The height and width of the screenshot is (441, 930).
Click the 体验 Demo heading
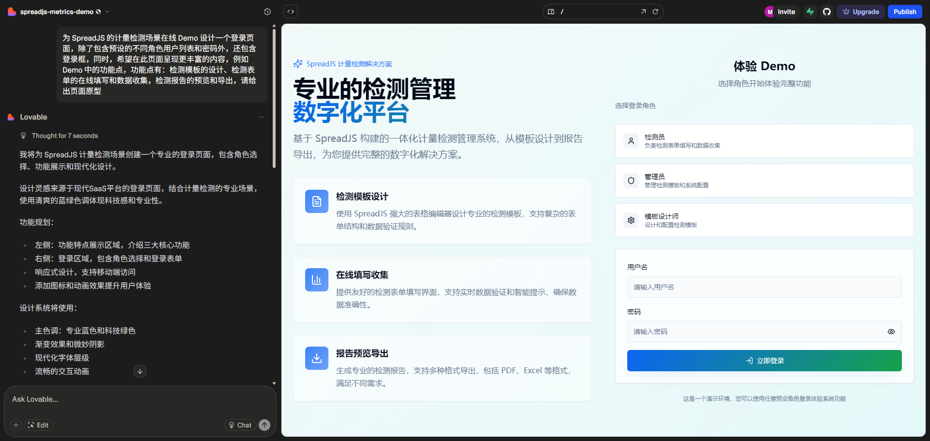(x=764, y=66)
